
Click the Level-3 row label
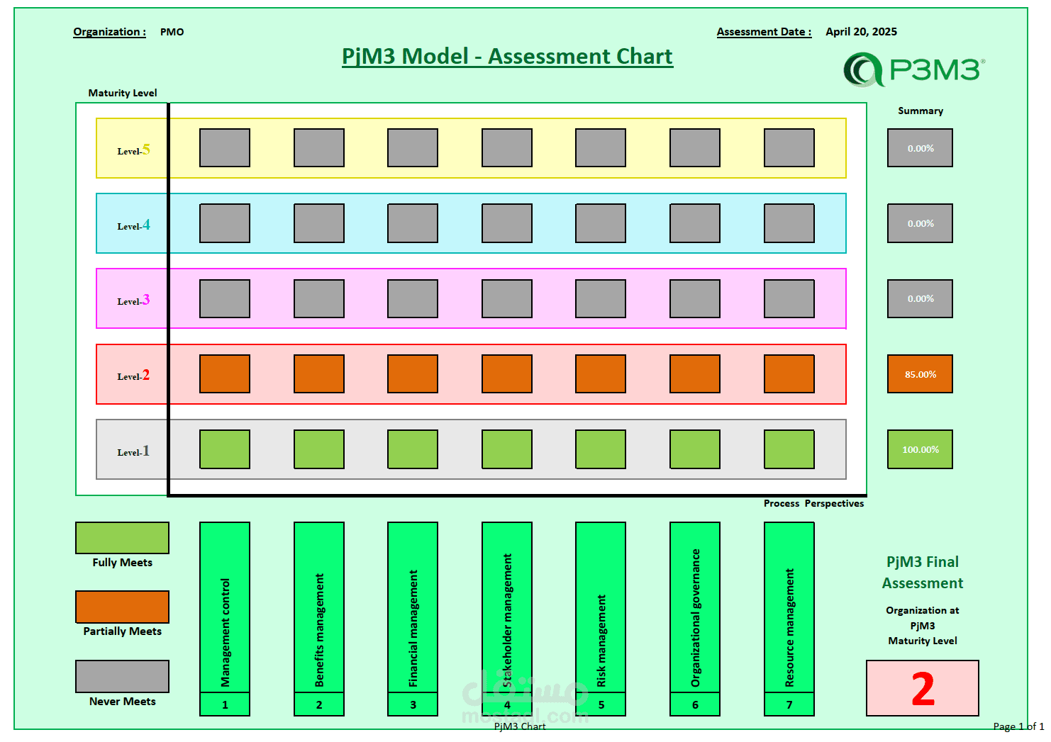(133, 300)
